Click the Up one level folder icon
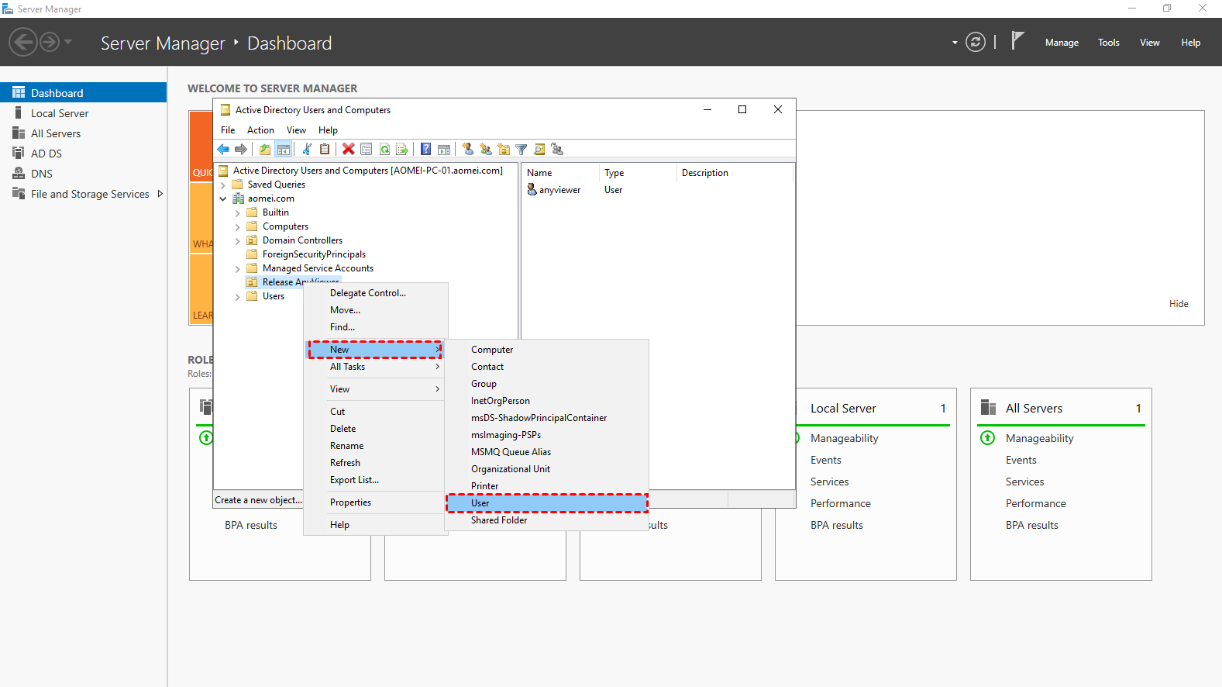Image resolution: width=1222 pixels, height=687 pixels. click(265, 150)
